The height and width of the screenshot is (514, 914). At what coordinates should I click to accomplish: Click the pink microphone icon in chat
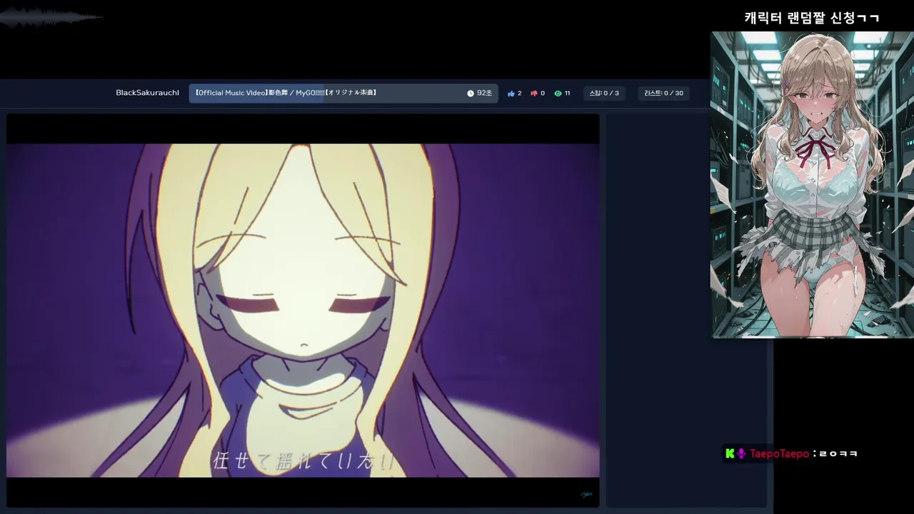pos(741,453)
